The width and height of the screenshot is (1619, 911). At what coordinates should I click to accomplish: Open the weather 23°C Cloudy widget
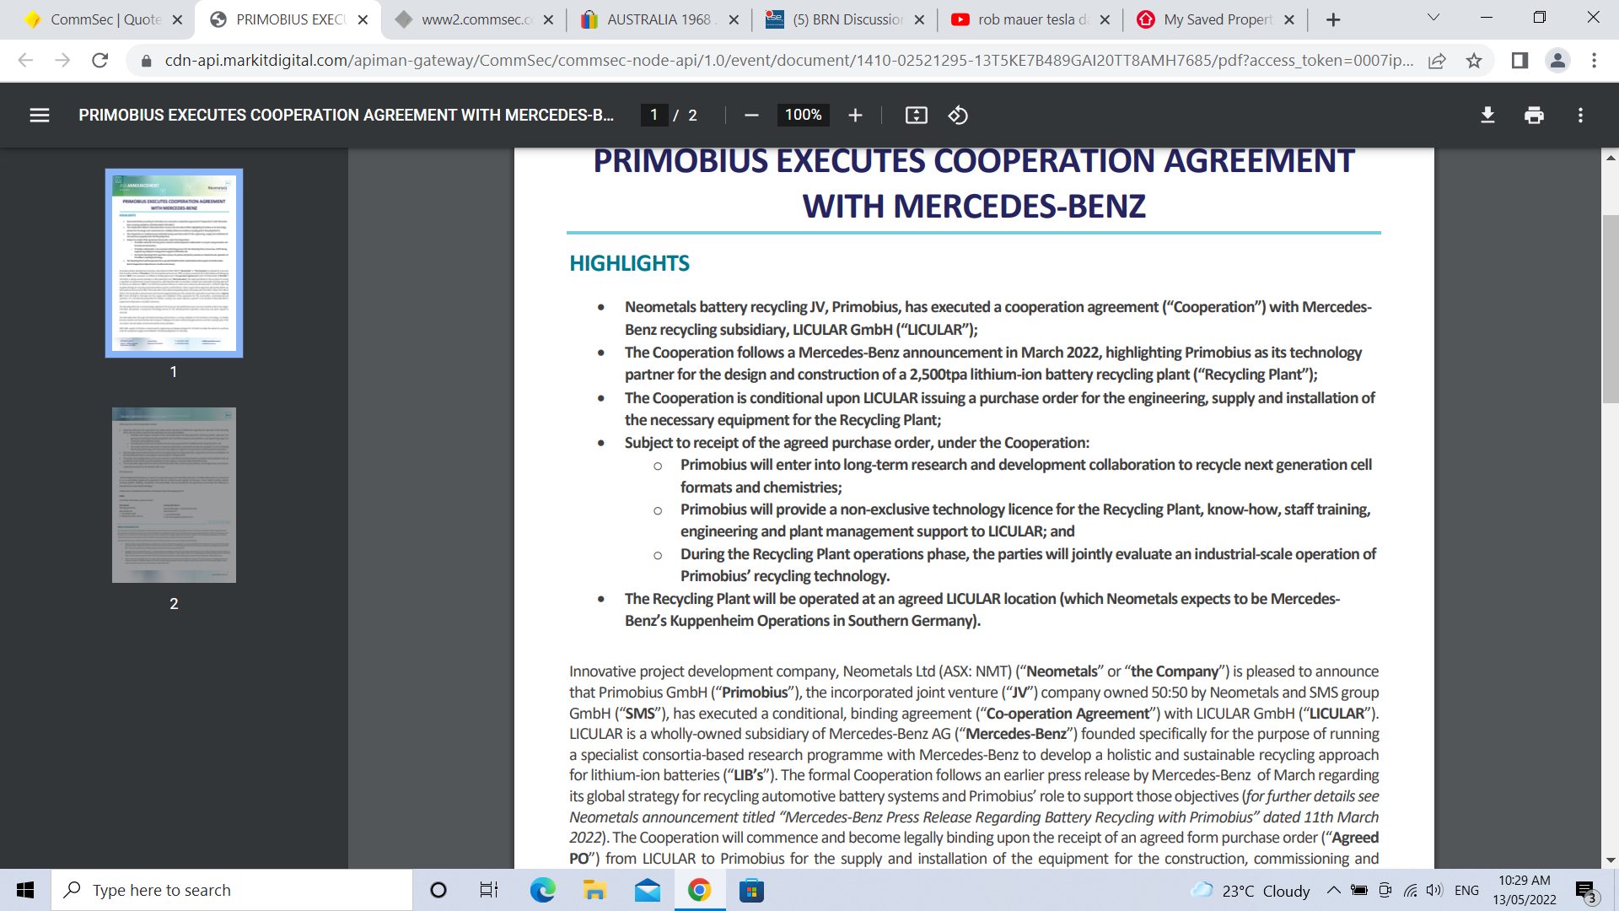(x=1251, y=891)
